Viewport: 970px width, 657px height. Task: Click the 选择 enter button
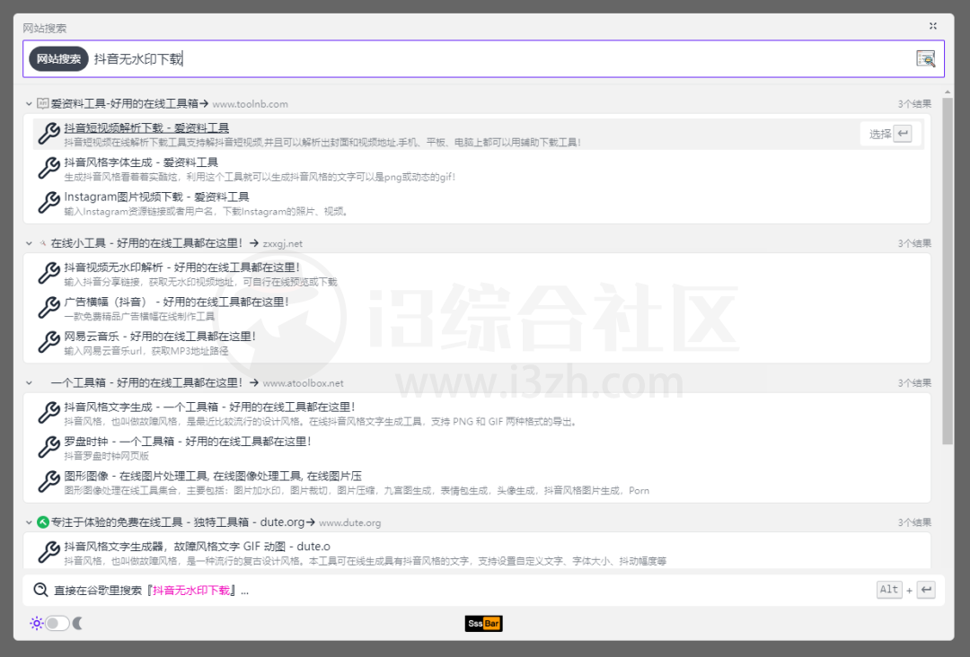[x=890, y=134]
